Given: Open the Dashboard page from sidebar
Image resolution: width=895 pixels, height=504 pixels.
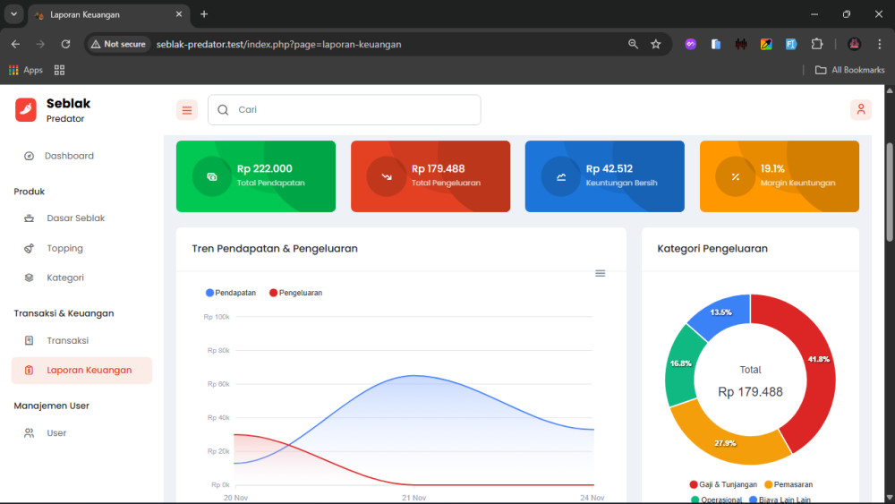Looking at the screenshot, I should (x=69, y=156).
